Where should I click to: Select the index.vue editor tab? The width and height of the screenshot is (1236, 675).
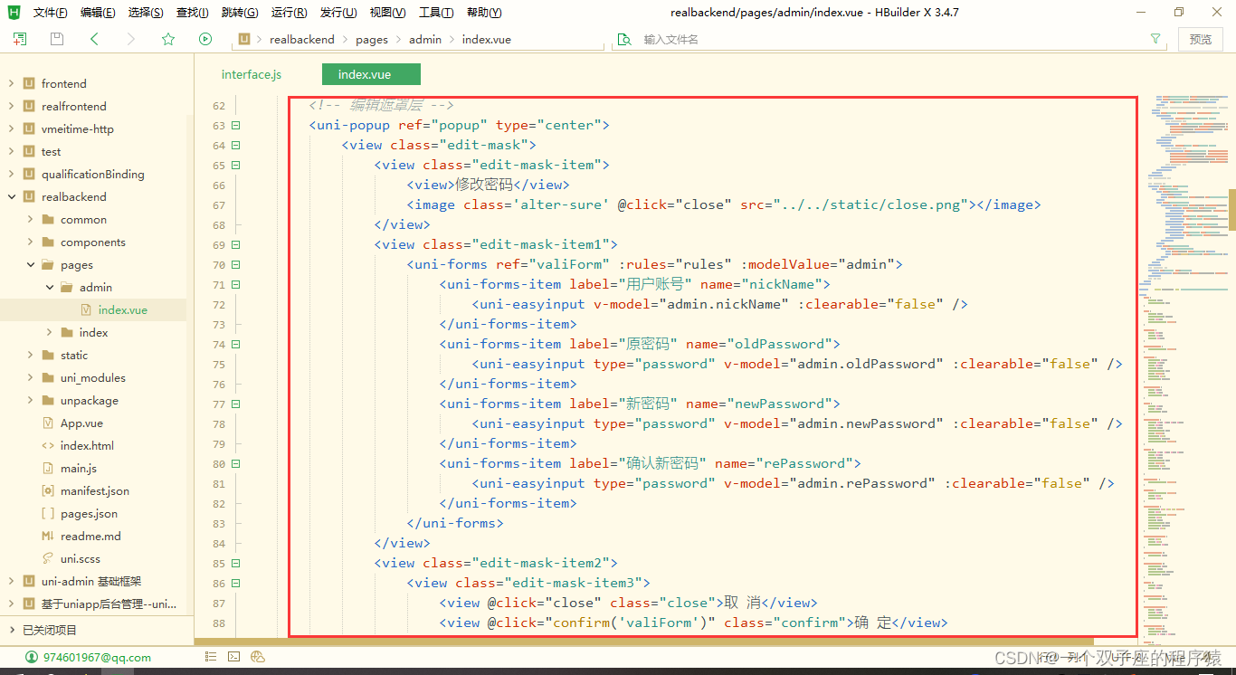pos(371,74)
